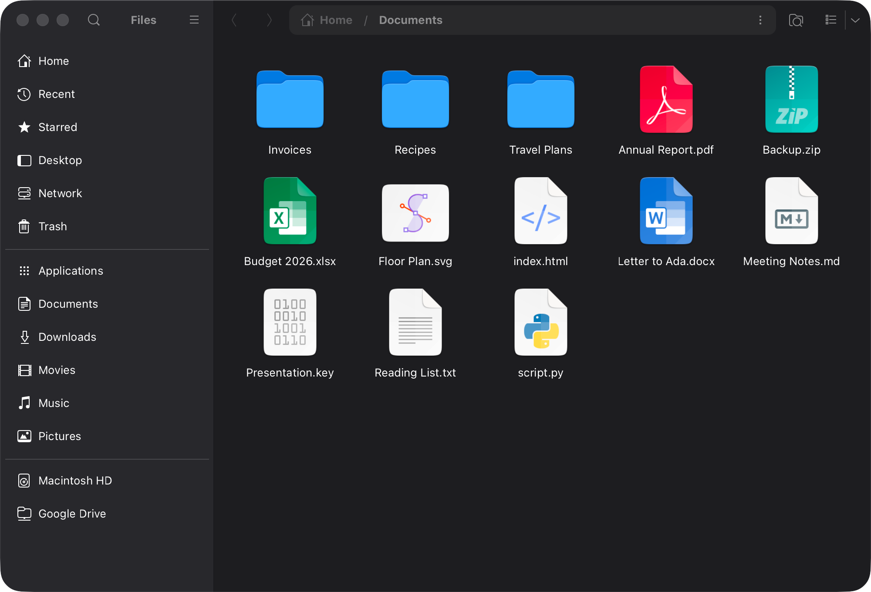Viewport: 871px width, 592px height.
Task: Click the camera search icon in the toolbar
Action: [796, 20]
